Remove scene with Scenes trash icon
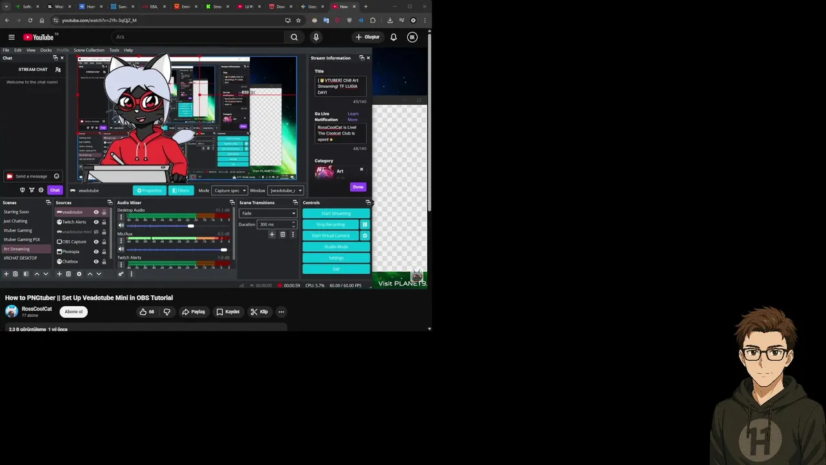The width and height of the screenshot is (826, 465). tap(15, 274)
